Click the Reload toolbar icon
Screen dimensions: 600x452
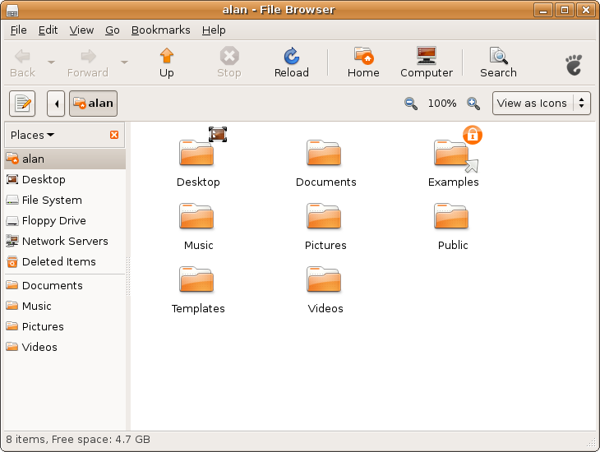292,56
